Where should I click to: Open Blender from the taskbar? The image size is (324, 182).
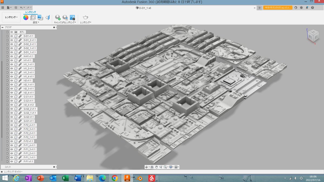(x=139, y=178)
